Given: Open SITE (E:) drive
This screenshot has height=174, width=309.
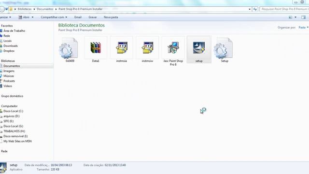Looking at the screenshot, I should (9, 121).
